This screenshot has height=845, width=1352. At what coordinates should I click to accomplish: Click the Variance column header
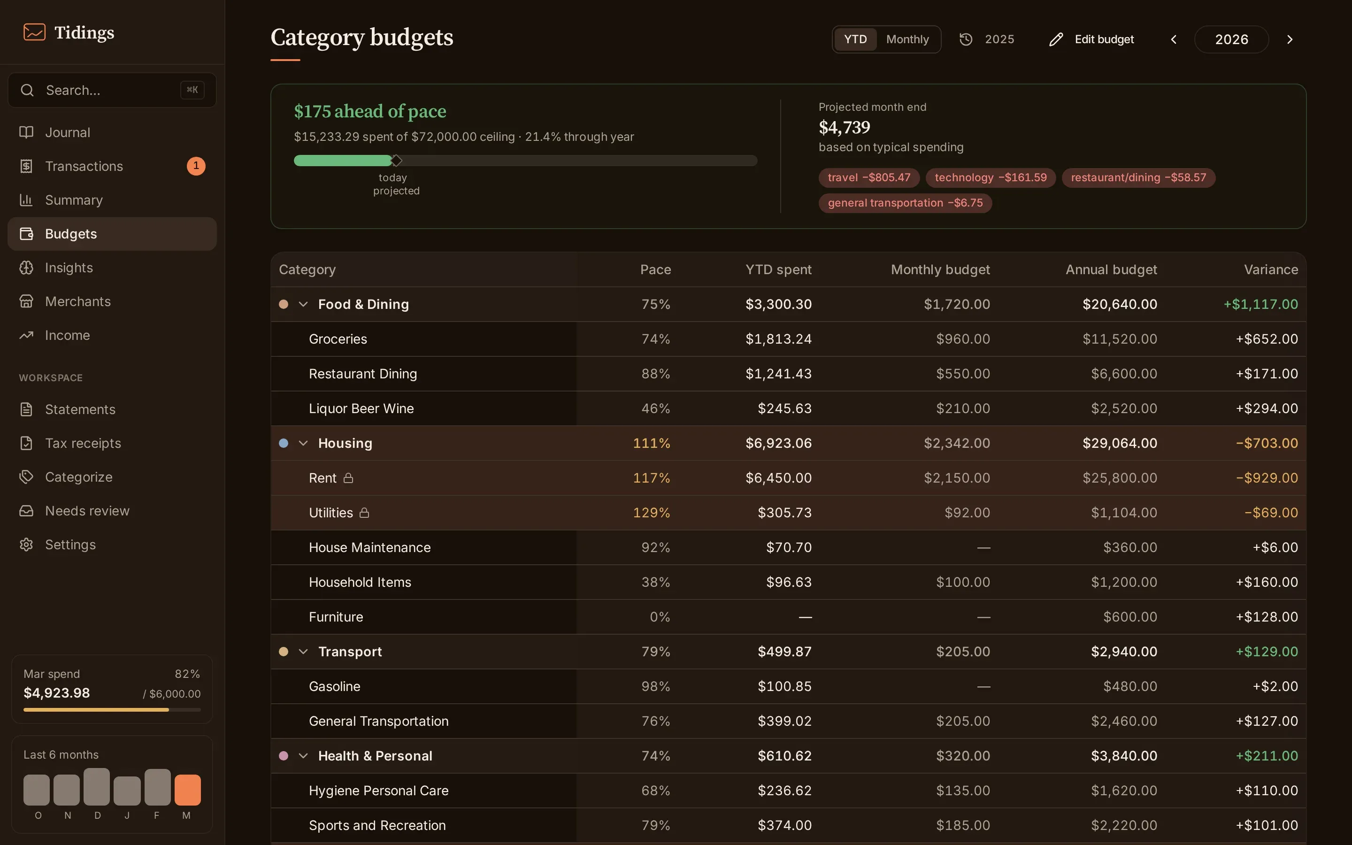pos(1270,269)
